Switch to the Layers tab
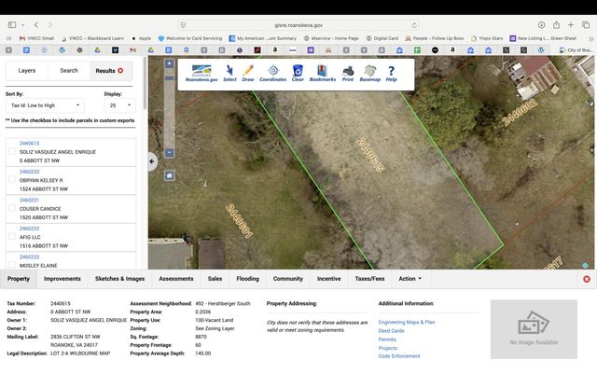The image size is (597, 388). click(27, 70)
